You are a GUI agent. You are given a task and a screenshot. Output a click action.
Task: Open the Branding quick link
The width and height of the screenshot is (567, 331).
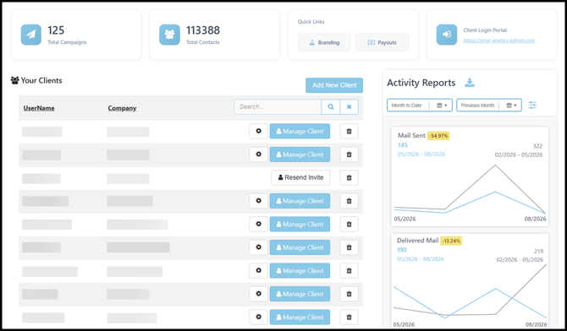324,42
